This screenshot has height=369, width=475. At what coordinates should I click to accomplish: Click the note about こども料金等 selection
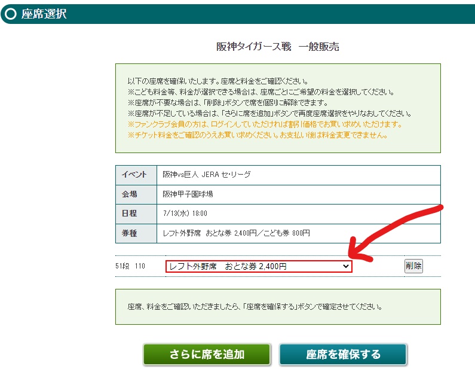click(261, 92)
